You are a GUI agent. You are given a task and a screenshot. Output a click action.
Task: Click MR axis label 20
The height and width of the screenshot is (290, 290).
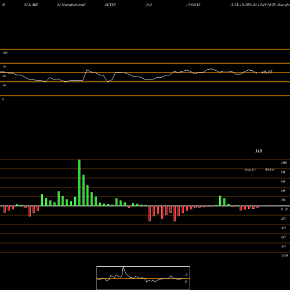point(283,200)
